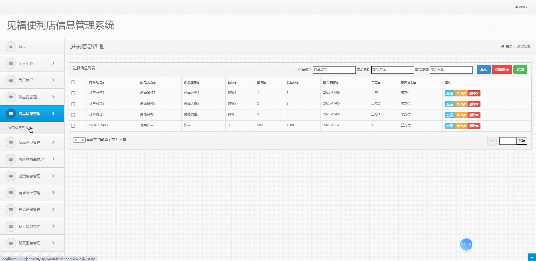Click page 1 pagination button
536x261 pixels.
[x=492, y=141]
